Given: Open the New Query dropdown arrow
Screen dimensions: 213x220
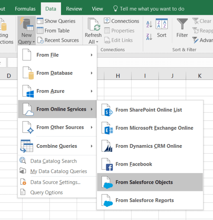Looking at the screenshot, I should point(34,42).
